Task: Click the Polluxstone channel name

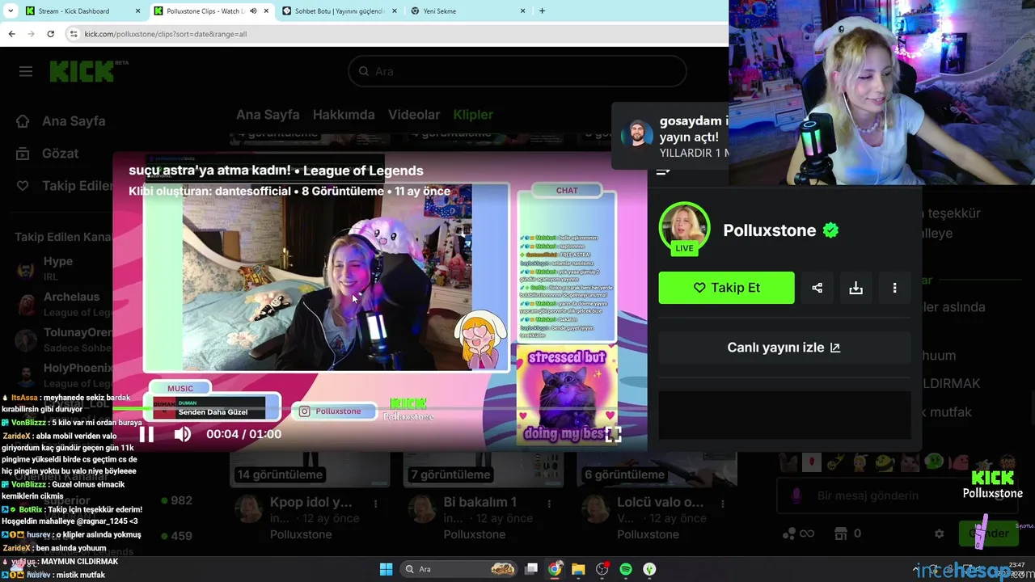Action: 769,230
